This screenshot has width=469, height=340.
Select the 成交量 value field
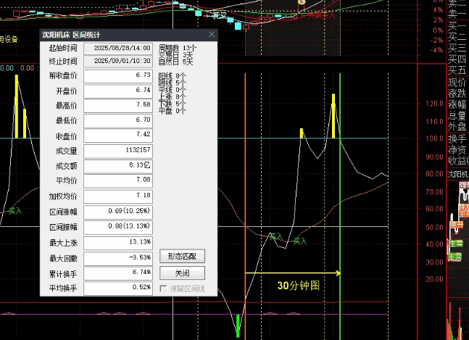coord(118,150)
